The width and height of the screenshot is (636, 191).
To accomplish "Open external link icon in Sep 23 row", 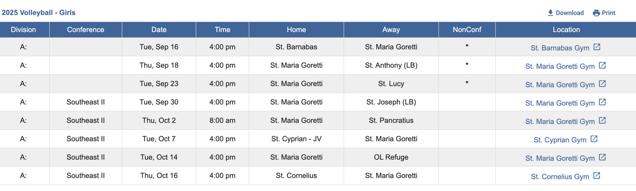I will click(602, 84).
